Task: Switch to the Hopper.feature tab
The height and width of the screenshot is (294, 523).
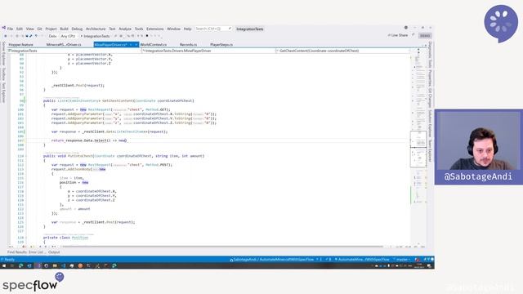Action: [x=20, y=45]
